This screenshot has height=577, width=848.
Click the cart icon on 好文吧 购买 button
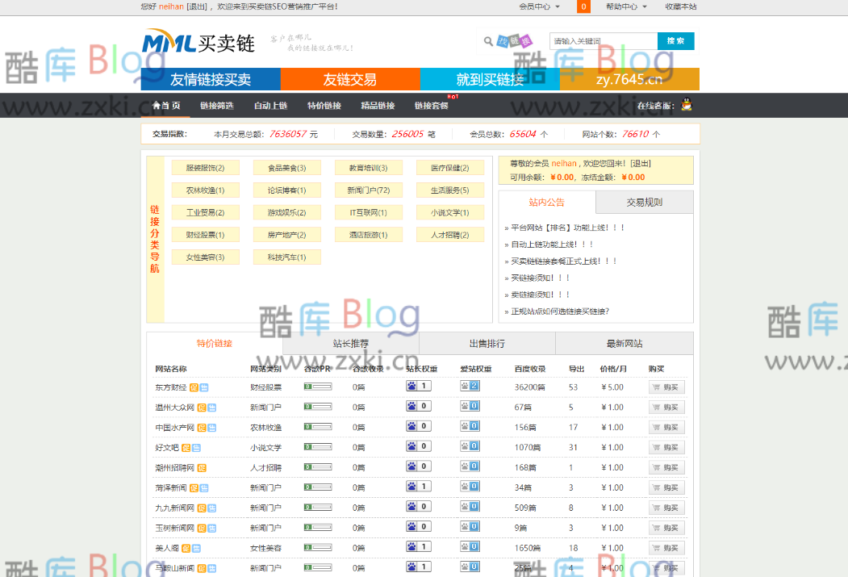(x=656, y=447)
